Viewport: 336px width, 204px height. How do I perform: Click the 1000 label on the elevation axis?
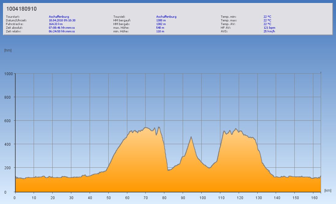pyautogui.click(x=8, y=74)
